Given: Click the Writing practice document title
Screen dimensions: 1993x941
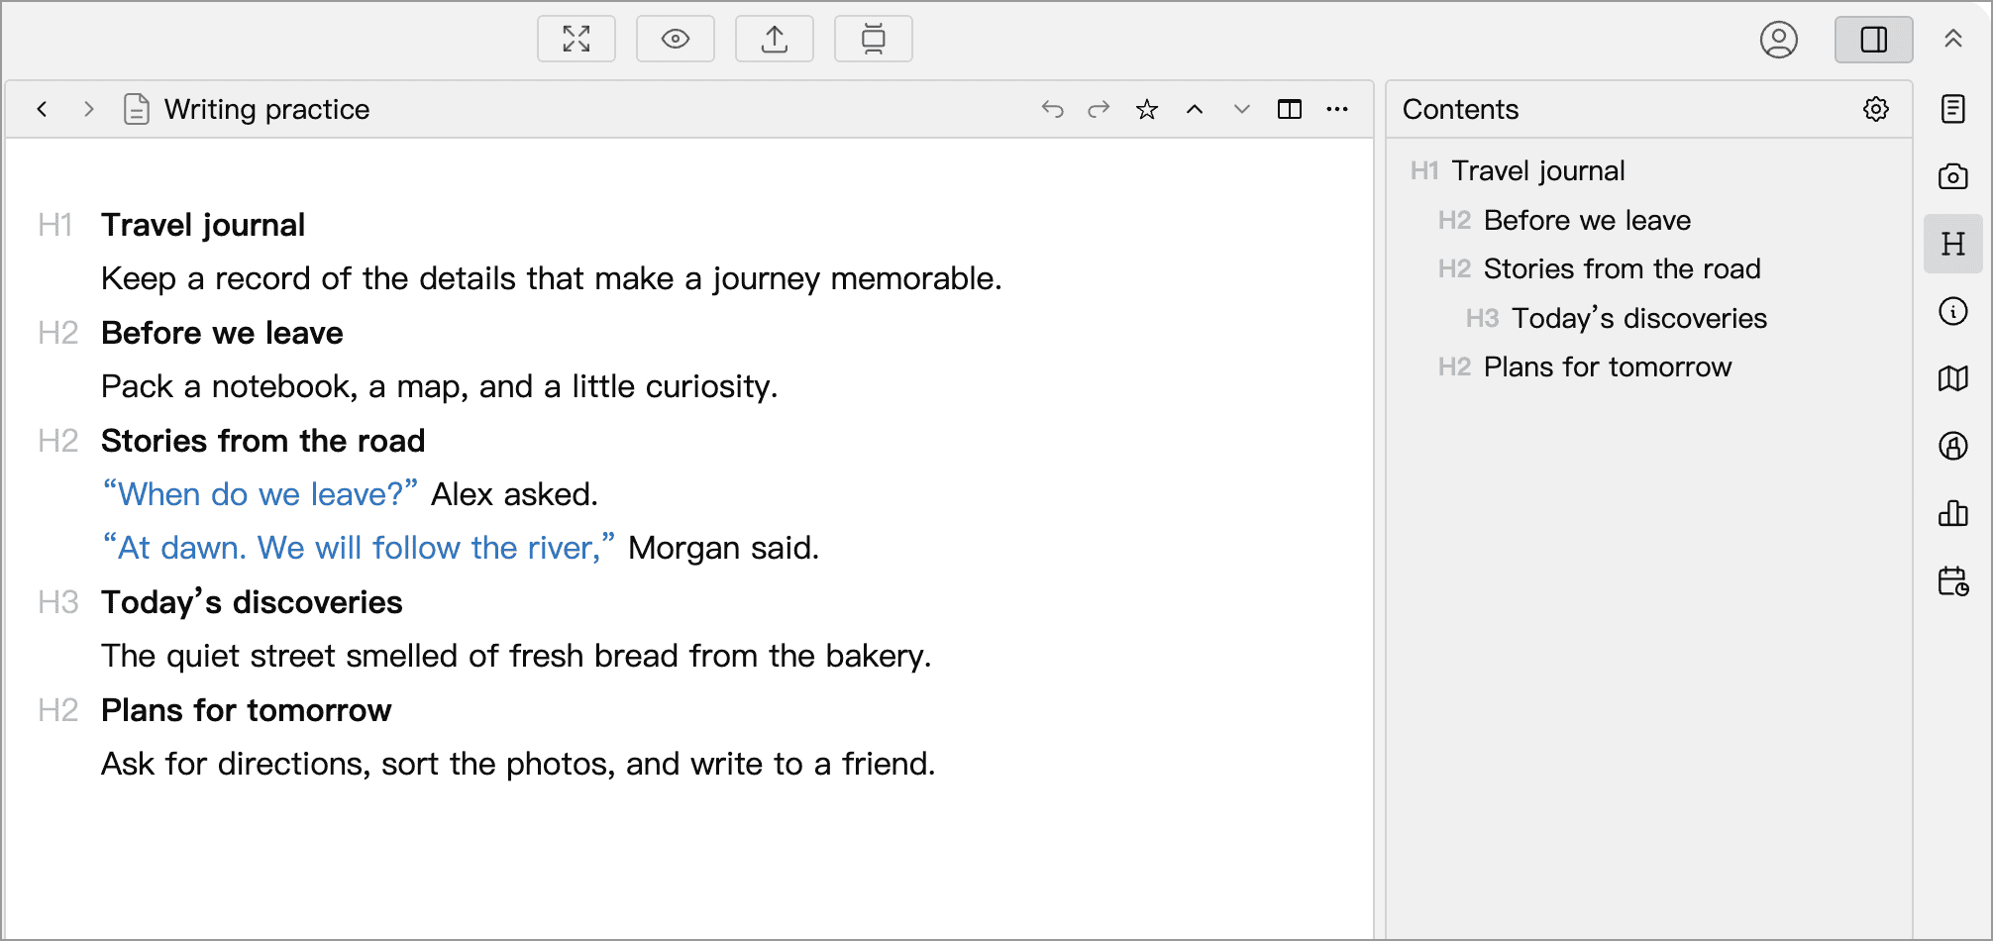Looking at the screenshot, I should click(x=266, y=109).
